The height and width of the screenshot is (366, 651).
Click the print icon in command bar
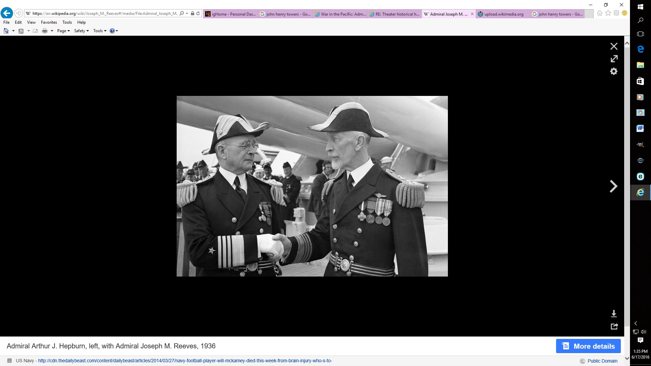click(x=45, y=31)
